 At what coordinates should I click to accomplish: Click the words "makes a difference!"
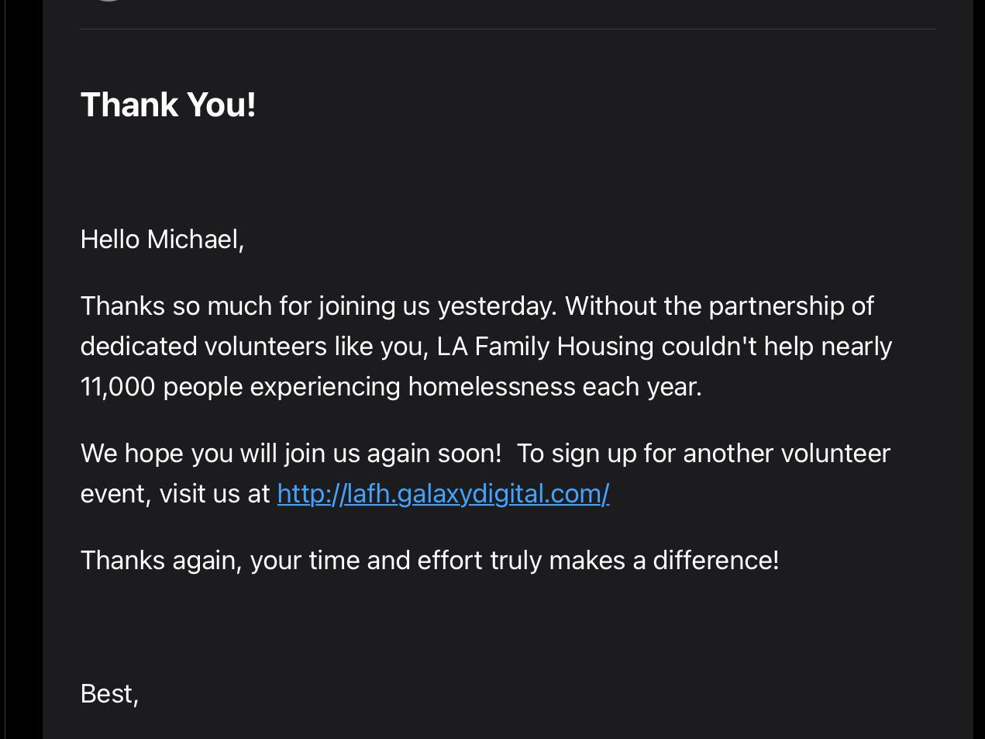pyautogui.click(x=664, y=561)
